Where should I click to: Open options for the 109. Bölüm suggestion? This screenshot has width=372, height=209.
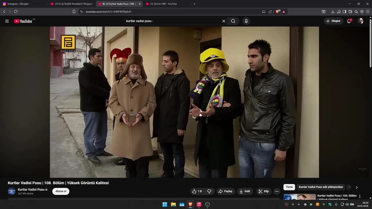click(360, 196)
